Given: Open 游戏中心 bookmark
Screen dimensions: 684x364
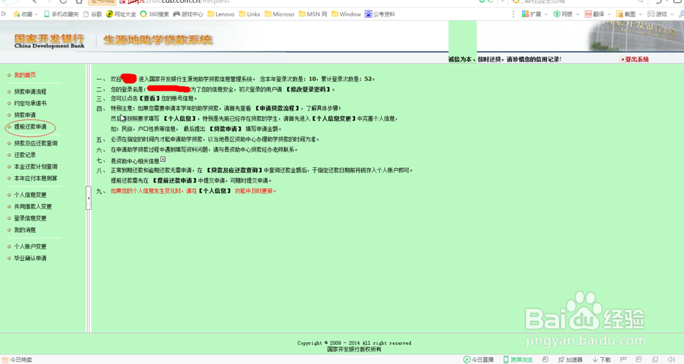Looking at the screenshot, I should coord(188,14).
